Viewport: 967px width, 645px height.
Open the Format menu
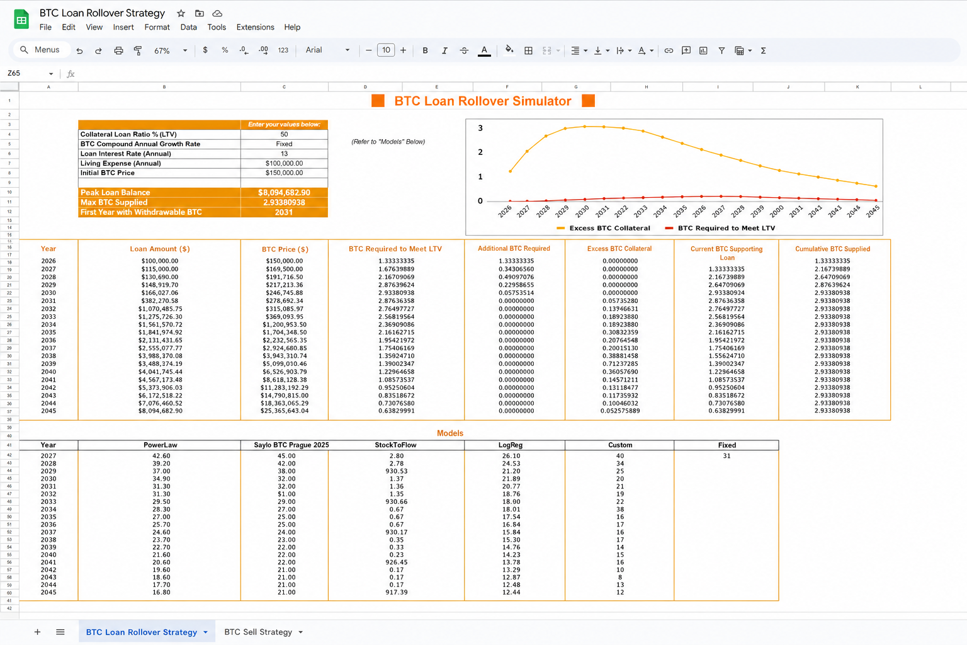pos(157,27)
